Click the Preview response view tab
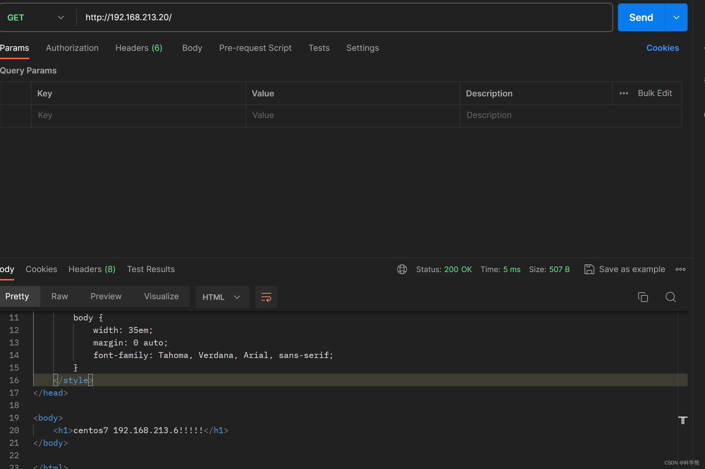Viewport: 705px width, 469px height. point(106,297)
